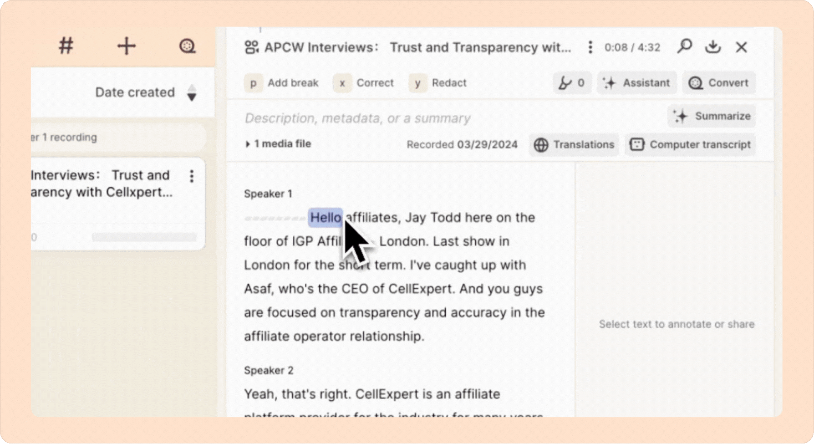
Task: Open the highlights counter showing 0
Action: [x=572, y=83]
